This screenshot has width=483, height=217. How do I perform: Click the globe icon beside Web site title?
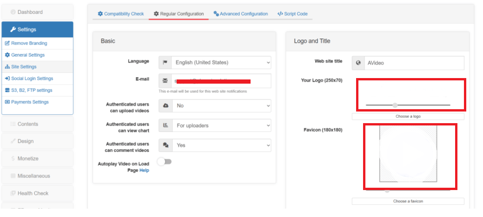point(358,63)
